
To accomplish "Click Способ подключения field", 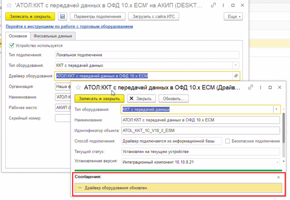I will pyautogui.click(x=171, y=141).
